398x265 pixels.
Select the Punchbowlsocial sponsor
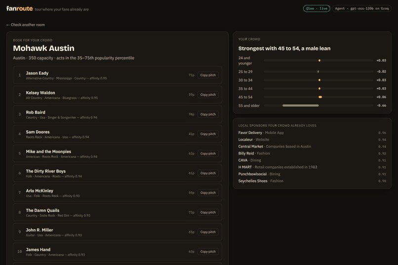252,174
